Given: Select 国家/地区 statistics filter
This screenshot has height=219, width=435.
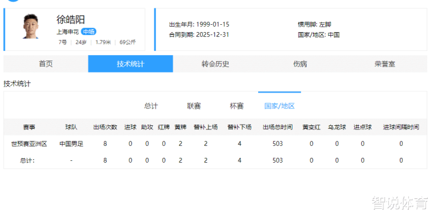Looking at the screenshot, I should point(279,106).
